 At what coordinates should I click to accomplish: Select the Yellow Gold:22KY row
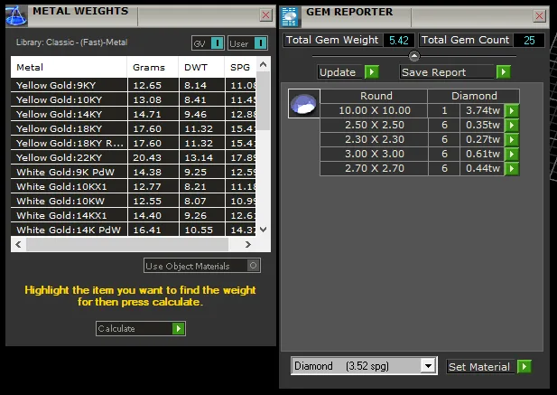pyautogui.click(x=134, y=157)
